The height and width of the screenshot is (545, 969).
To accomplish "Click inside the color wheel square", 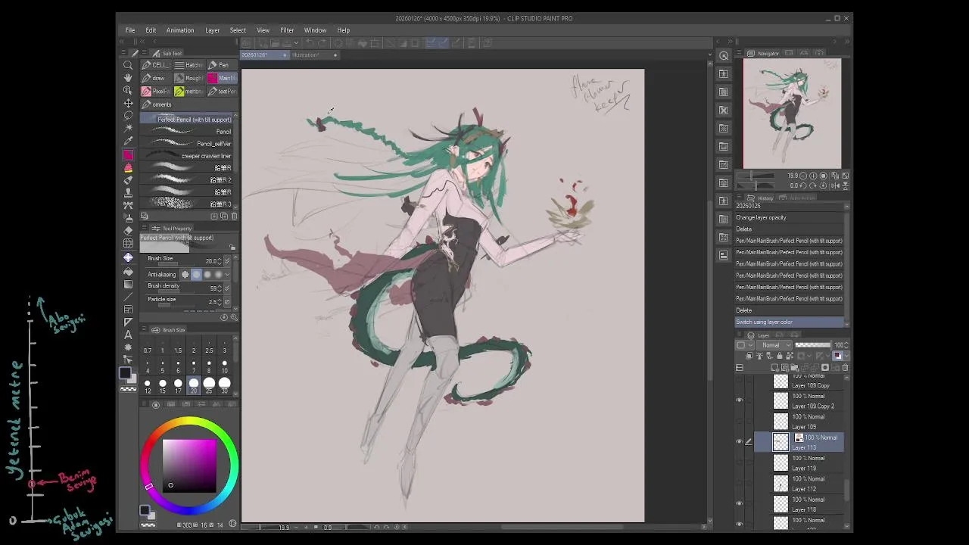I will 189,466.
